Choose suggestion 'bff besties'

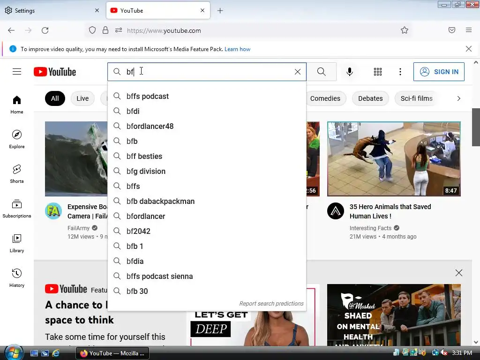pos(207,156)
